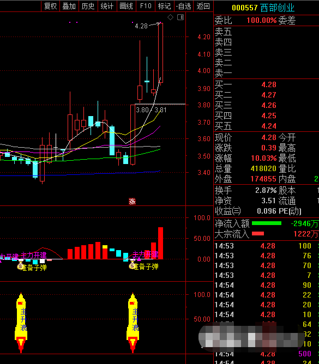Click the left money bag 准备子弹 icon

pyautogui.click(x=20, y=266)
